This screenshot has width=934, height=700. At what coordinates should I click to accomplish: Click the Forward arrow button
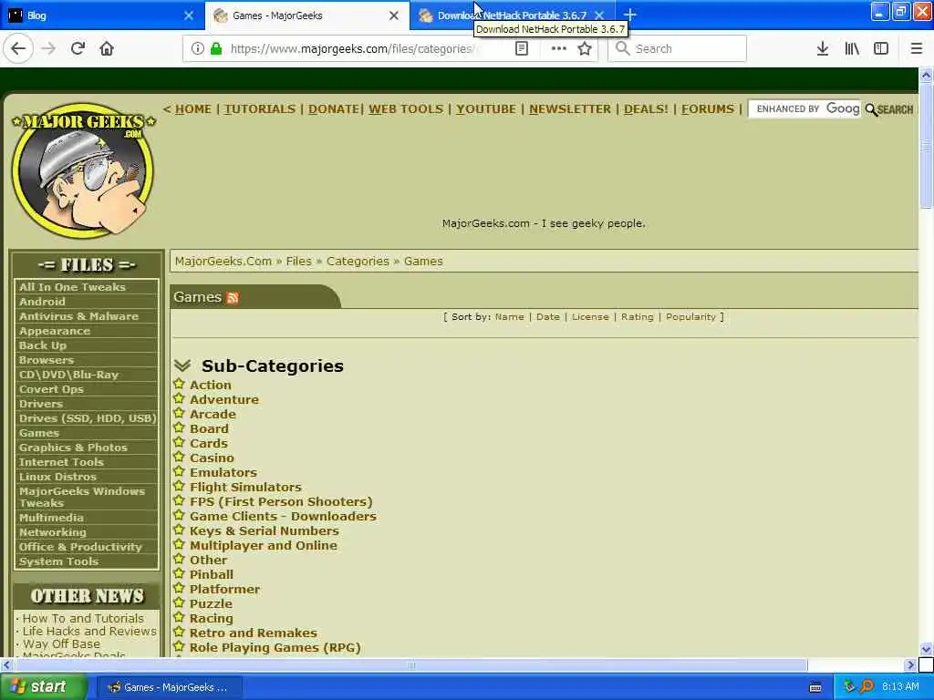tap(48, 49)
